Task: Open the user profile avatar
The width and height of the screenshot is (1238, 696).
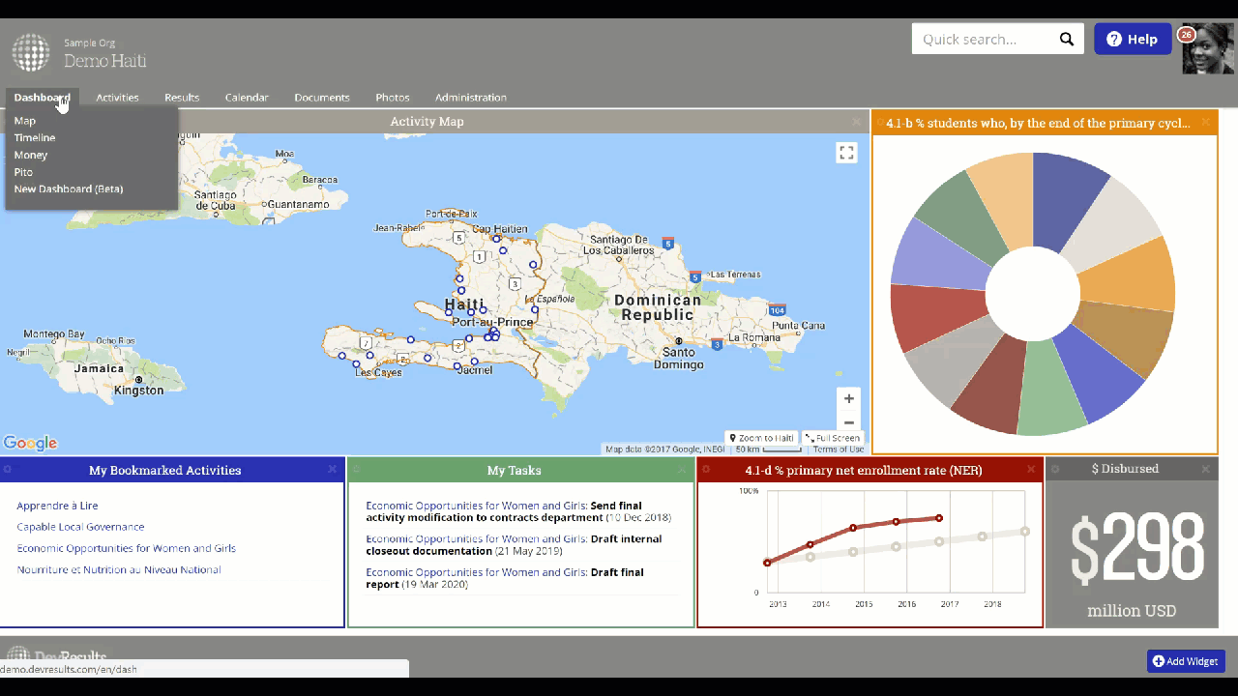Action: click(x=1208, y=48)
